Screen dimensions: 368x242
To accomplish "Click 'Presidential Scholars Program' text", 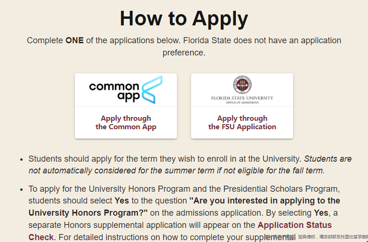I will [x=281, y=189].
